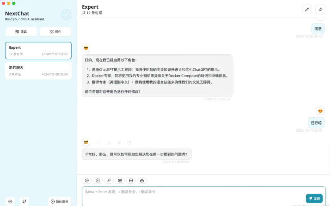Select the Expert chat in sidebar
Screen dimensions: 330x206
(x=38, y=50)
